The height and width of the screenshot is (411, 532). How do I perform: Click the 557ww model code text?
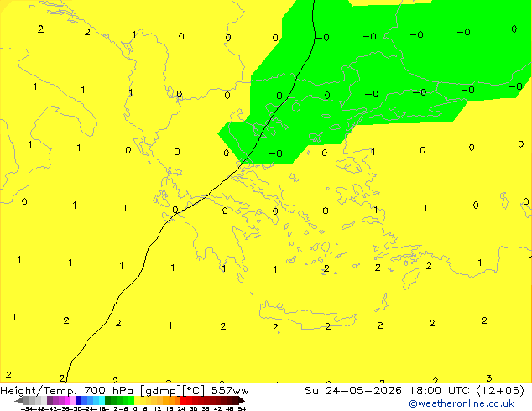[x=230, y=391]
